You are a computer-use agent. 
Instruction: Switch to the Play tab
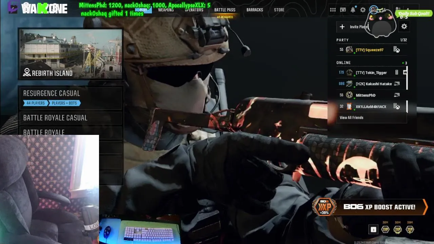point(143,10)
